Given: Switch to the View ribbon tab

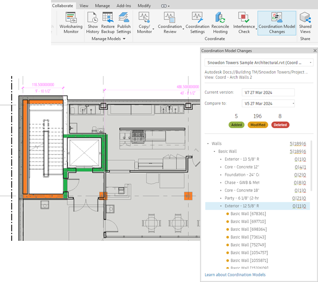Looking at the screenshot, I should (84, 6).
